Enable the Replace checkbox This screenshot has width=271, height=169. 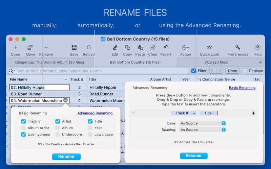(245, 71)
